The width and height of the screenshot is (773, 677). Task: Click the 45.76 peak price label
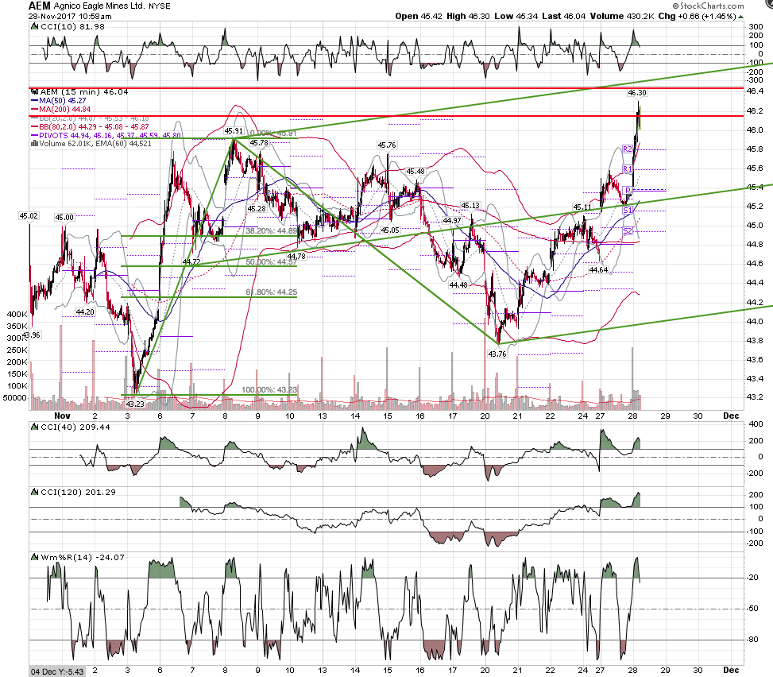tap(386, 145)
